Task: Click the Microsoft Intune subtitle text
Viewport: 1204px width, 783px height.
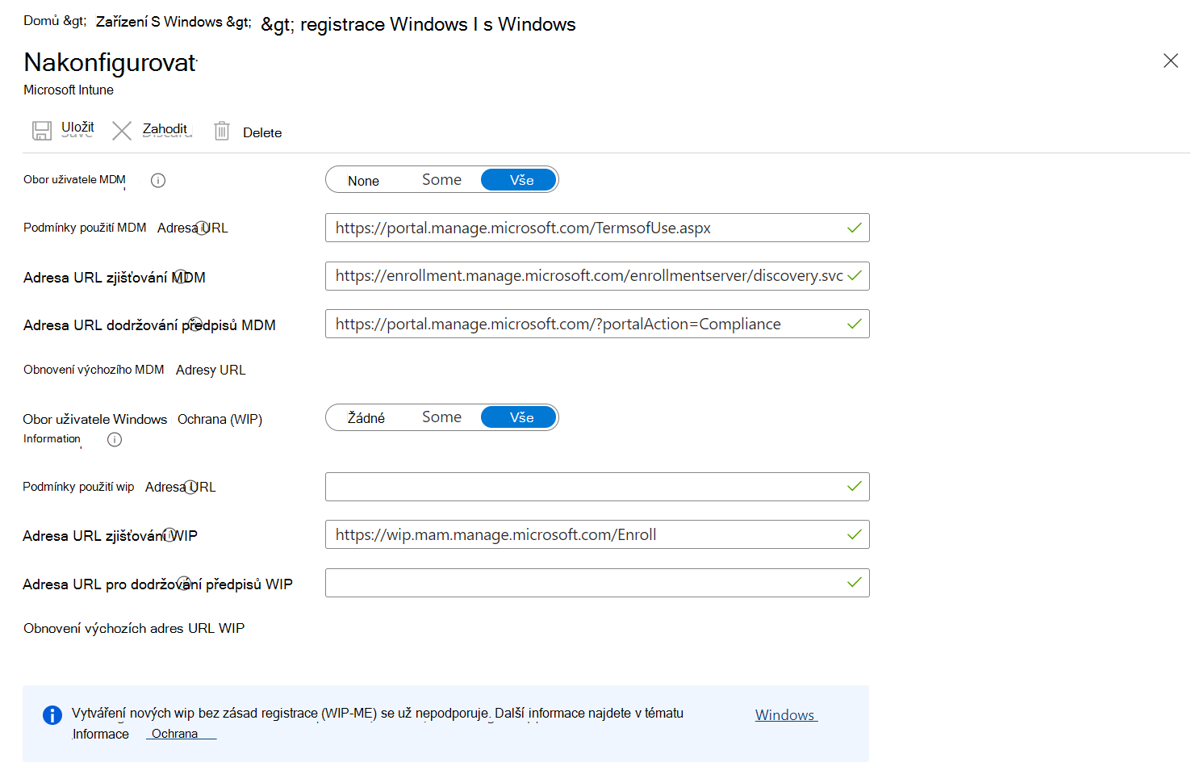Action: pos(69,90)
